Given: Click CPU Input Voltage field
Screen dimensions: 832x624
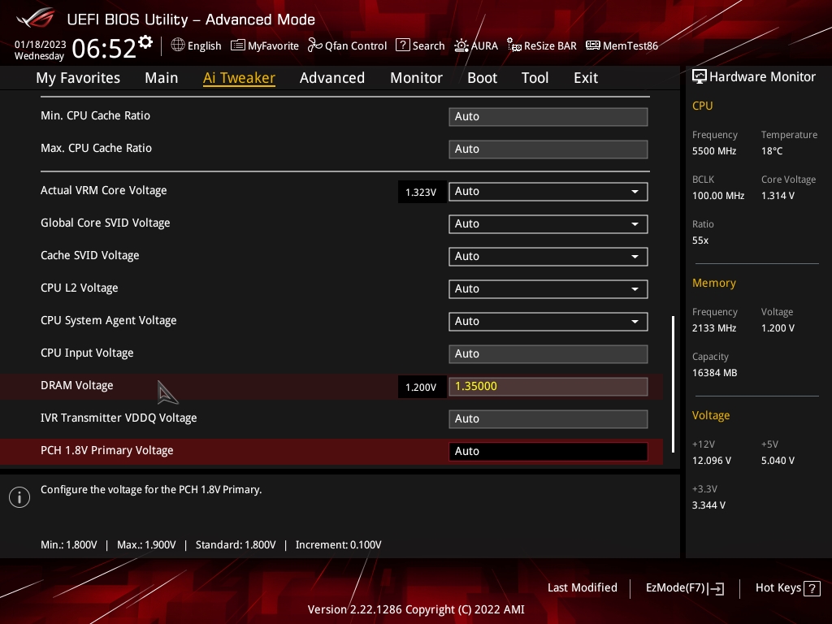Looking at the screenshot, I should [548, 354].
